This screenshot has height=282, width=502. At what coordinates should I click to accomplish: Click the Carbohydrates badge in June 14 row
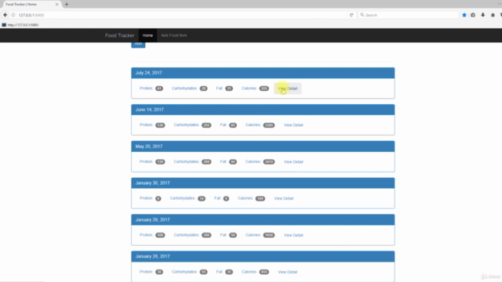(206, 125)
